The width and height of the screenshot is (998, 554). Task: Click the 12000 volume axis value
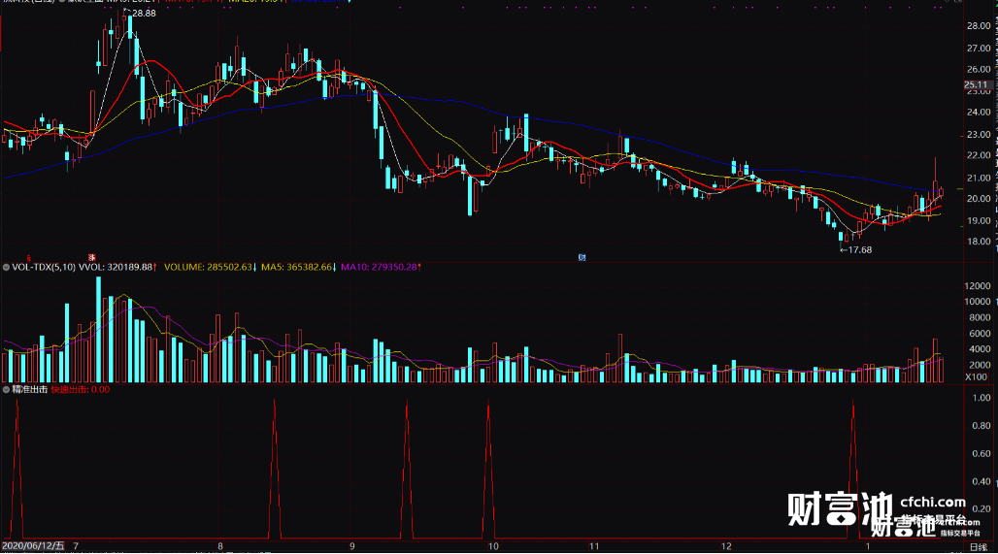click(978, 286)
